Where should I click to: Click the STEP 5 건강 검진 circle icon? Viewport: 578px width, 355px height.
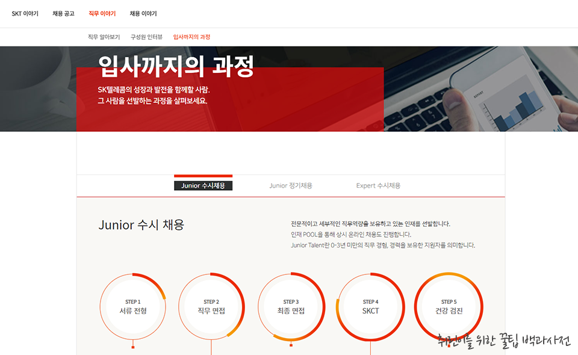[x=449, y=306]
